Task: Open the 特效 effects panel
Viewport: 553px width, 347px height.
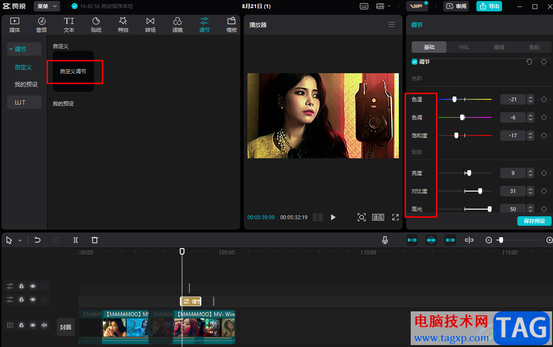Action: click(x=123, y=25)
